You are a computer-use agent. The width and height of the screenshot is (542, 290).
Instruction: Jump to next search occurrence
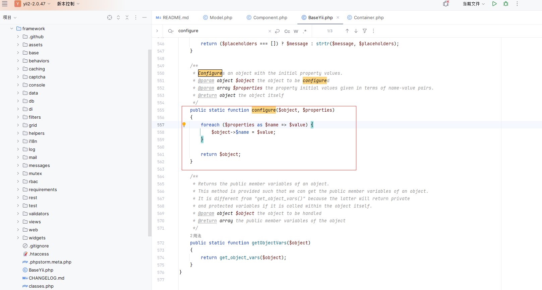point(356,31)
